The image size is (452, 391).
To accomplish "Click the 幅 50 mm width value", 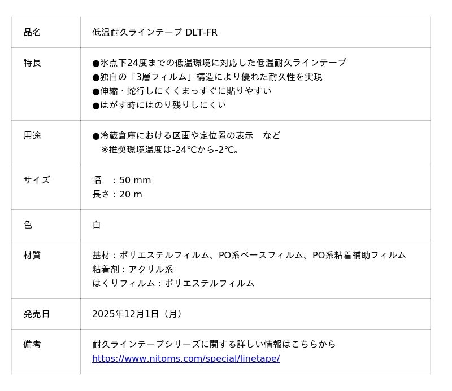I will pos(121,180).
